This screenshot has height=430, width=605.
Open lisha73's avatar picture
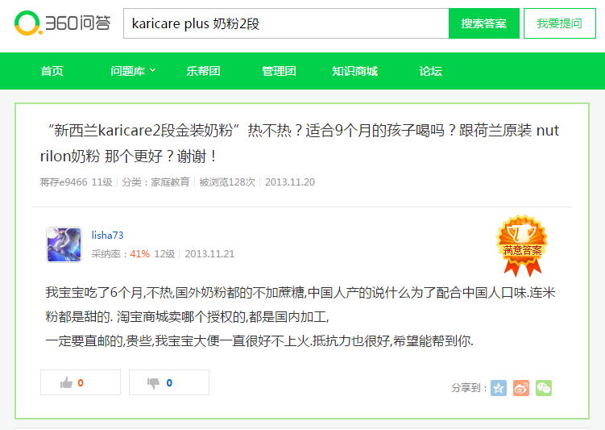click(x=64, y=244)
